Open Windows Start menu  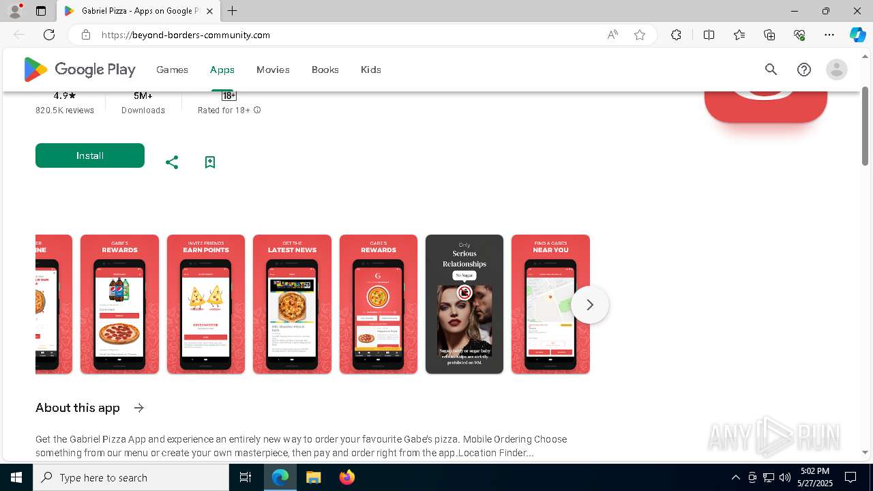click(16, 477)
